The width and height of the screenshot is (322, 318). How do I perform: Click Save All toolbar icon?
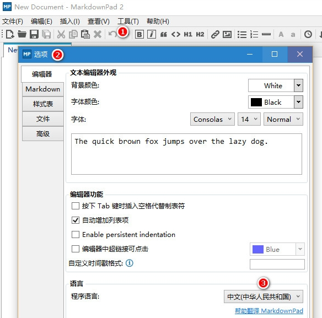[x=46, y=34]
